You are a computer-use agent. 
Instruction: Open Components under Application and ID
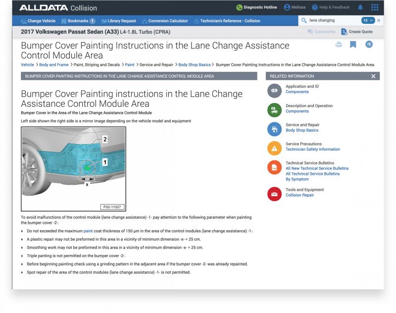[297, 92]
